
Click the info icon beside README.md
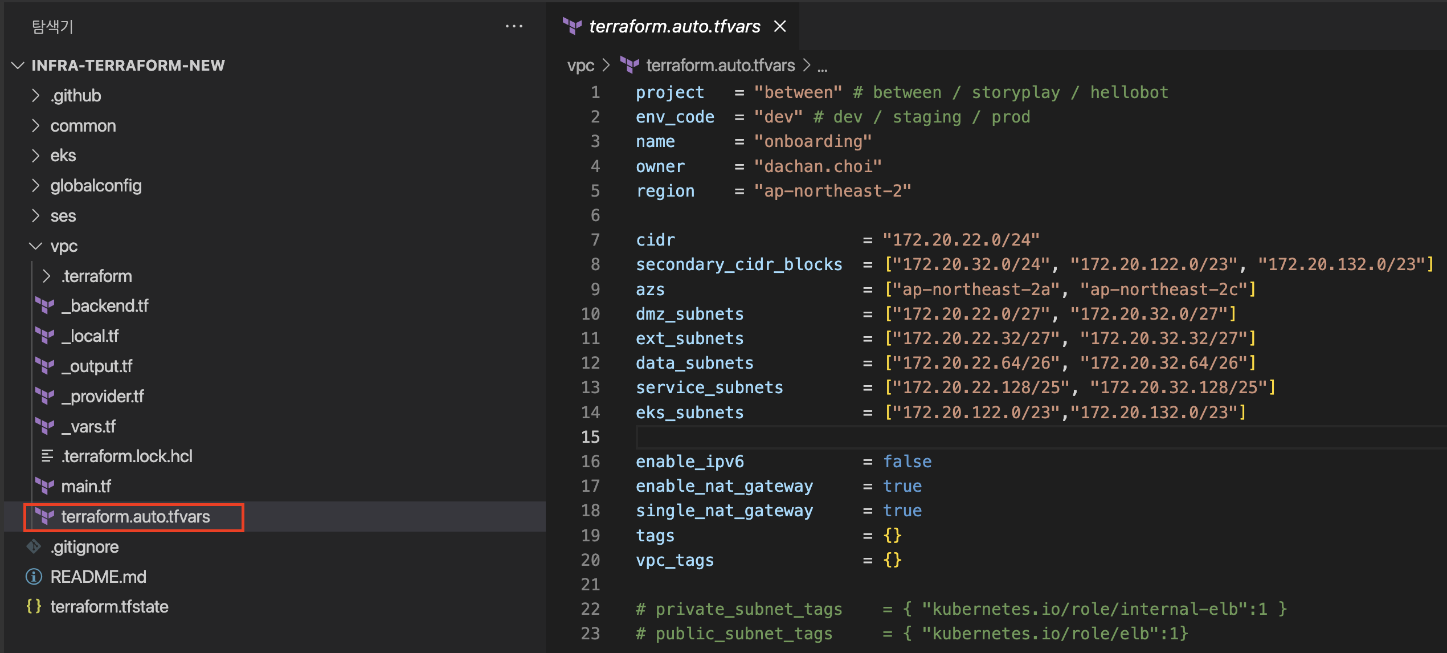pyautogui.click(x=34, y=577)
